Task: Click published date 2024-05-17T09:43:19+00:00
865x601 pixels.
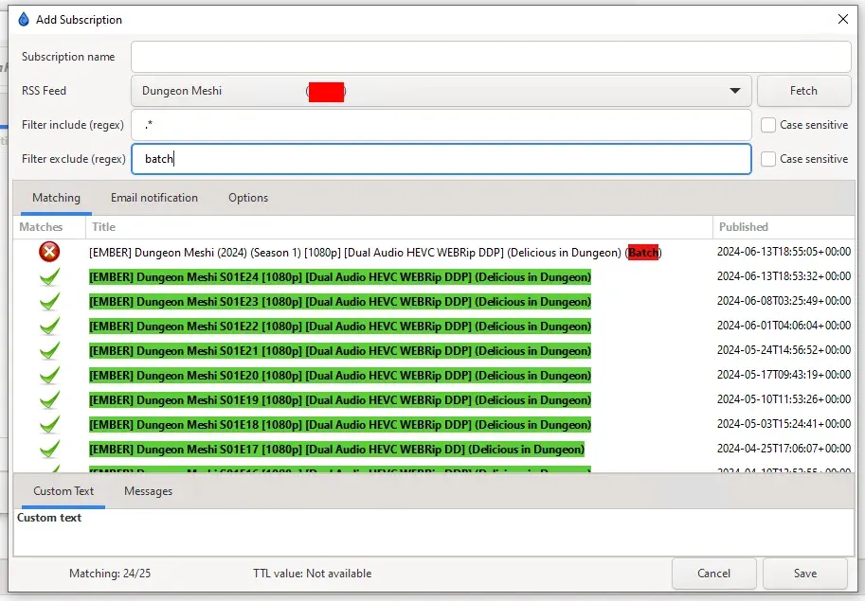Action: 784,375
